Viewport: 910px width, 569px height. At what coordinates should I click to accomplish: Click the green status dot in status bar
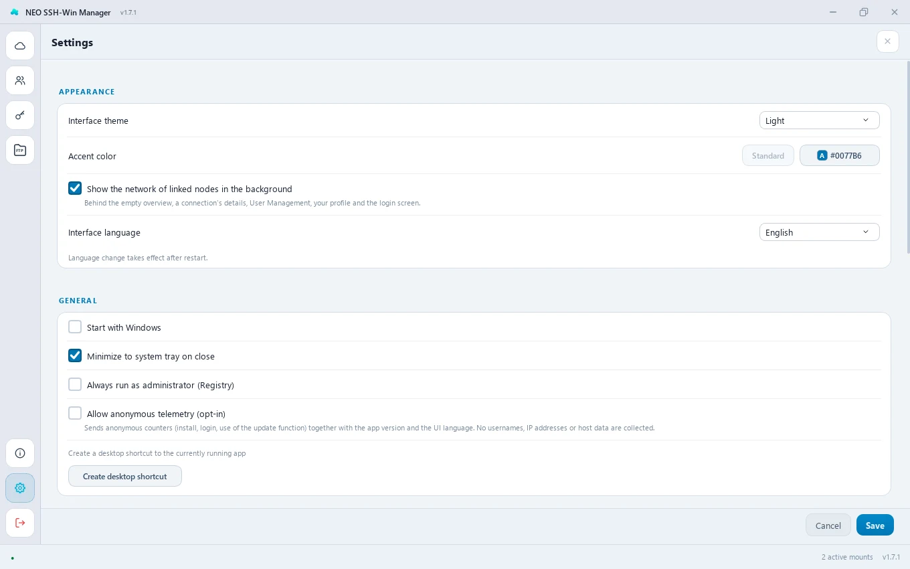12,558
